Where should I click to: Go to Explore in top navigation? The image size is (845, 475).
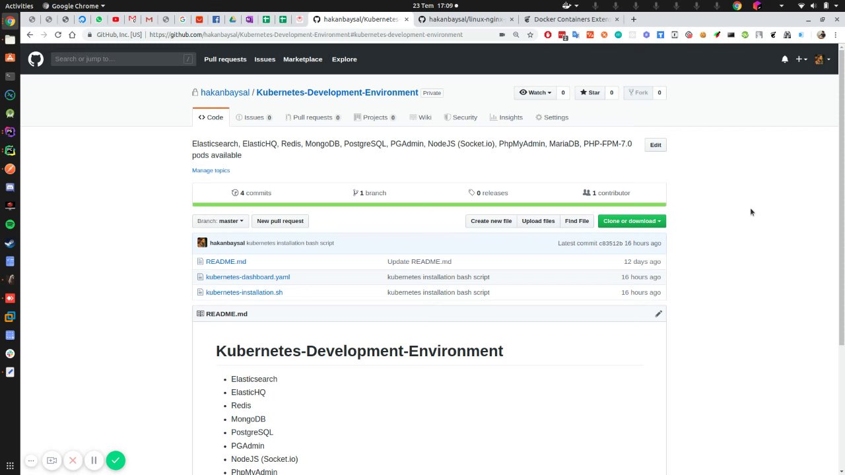pyautogui.click(x=344, y=59)
